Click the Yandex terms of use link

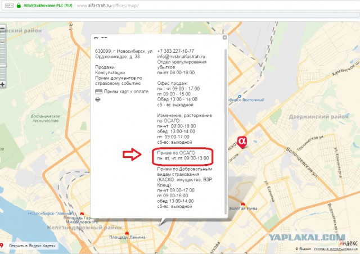point(335,249)
